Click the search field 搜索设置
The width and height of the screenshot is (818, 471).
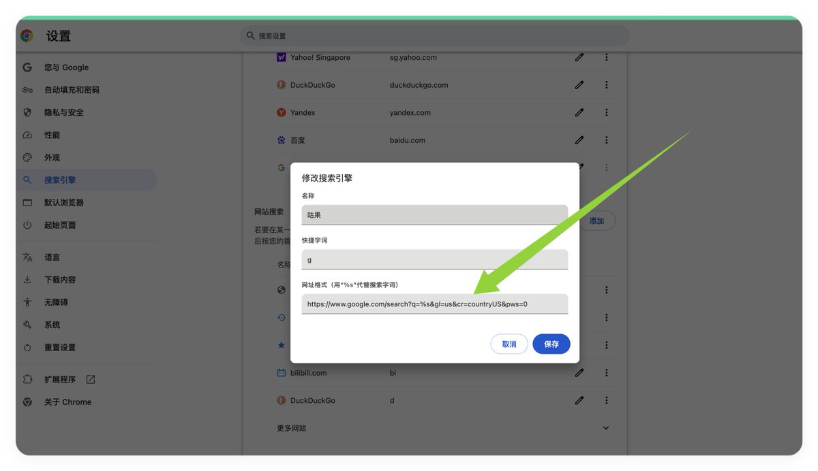tap(435, 35)
